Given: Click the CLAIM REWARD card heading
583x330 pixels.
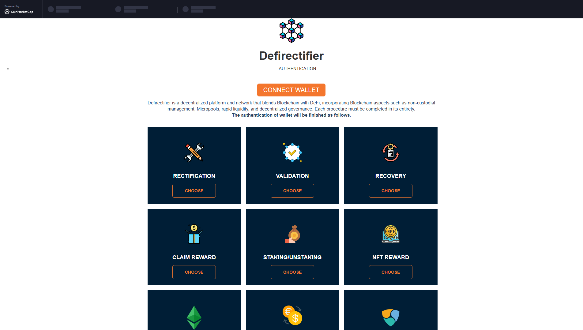Looking at the screenshot, I should [x=194, y=257].
